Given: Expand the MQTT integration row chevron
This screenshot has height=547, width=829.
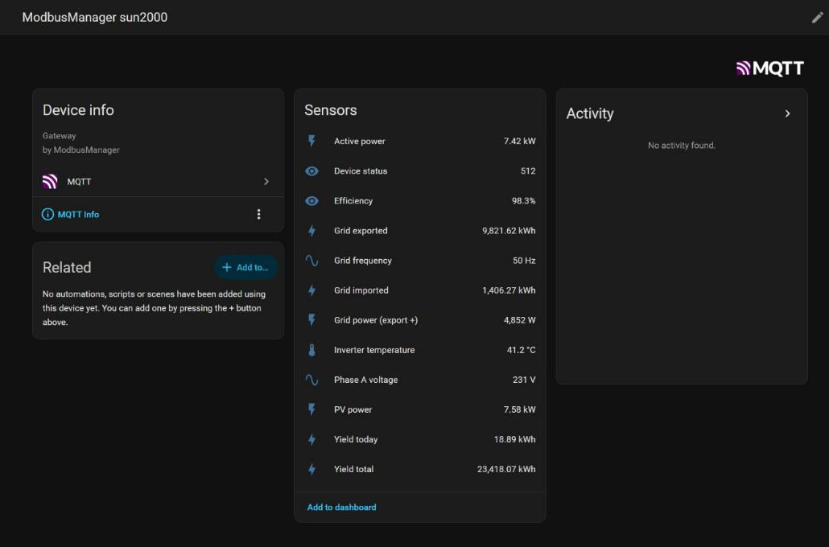Looking at the screenshot, I should 266,182.
